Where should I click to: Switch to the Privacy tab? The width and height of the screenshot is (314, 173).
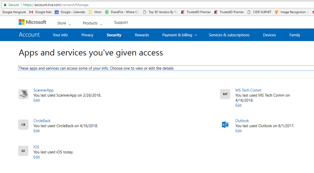pos(87,35)
